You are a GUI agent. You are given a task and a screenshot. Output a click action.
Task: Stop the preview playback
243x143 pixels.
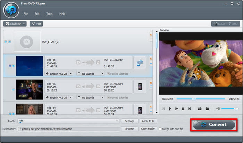[x=183, y=108]
